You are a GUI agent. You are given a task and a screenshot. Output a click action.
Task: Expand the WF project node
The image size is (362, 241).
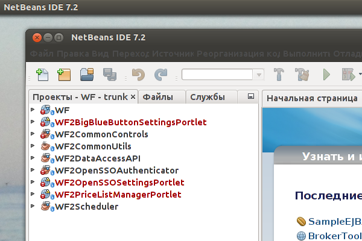(x=33, y=110)
